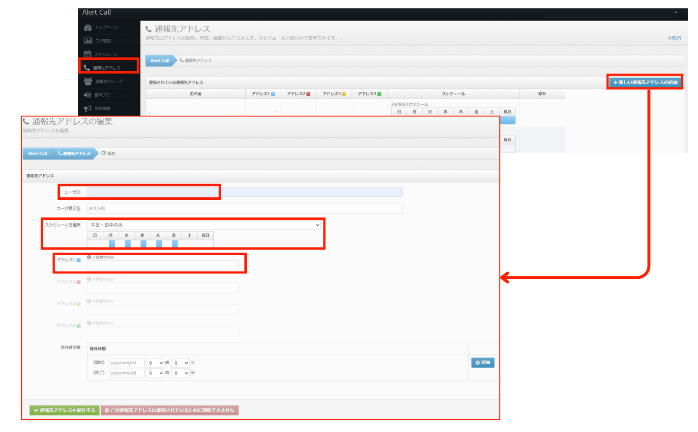Select the 通報先アドレス phone icon in sidebar

87,68
